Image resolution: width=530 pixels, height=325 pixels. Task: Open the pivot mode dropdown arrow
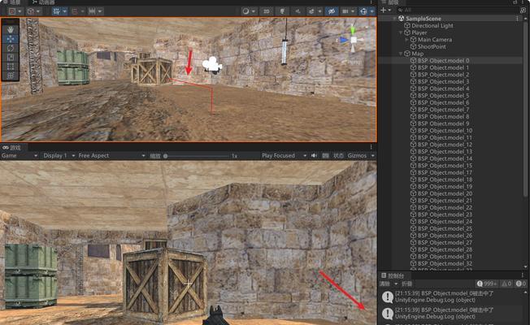point(20,11)
